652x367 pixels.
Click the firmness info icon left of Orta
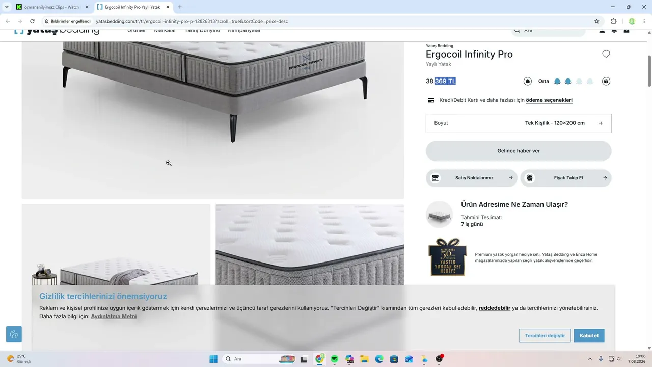click(528, 81)
